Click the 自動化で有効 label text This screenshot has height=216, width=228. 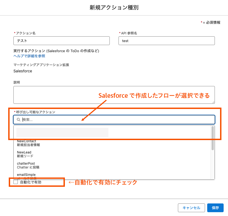(x=31, y=182)
